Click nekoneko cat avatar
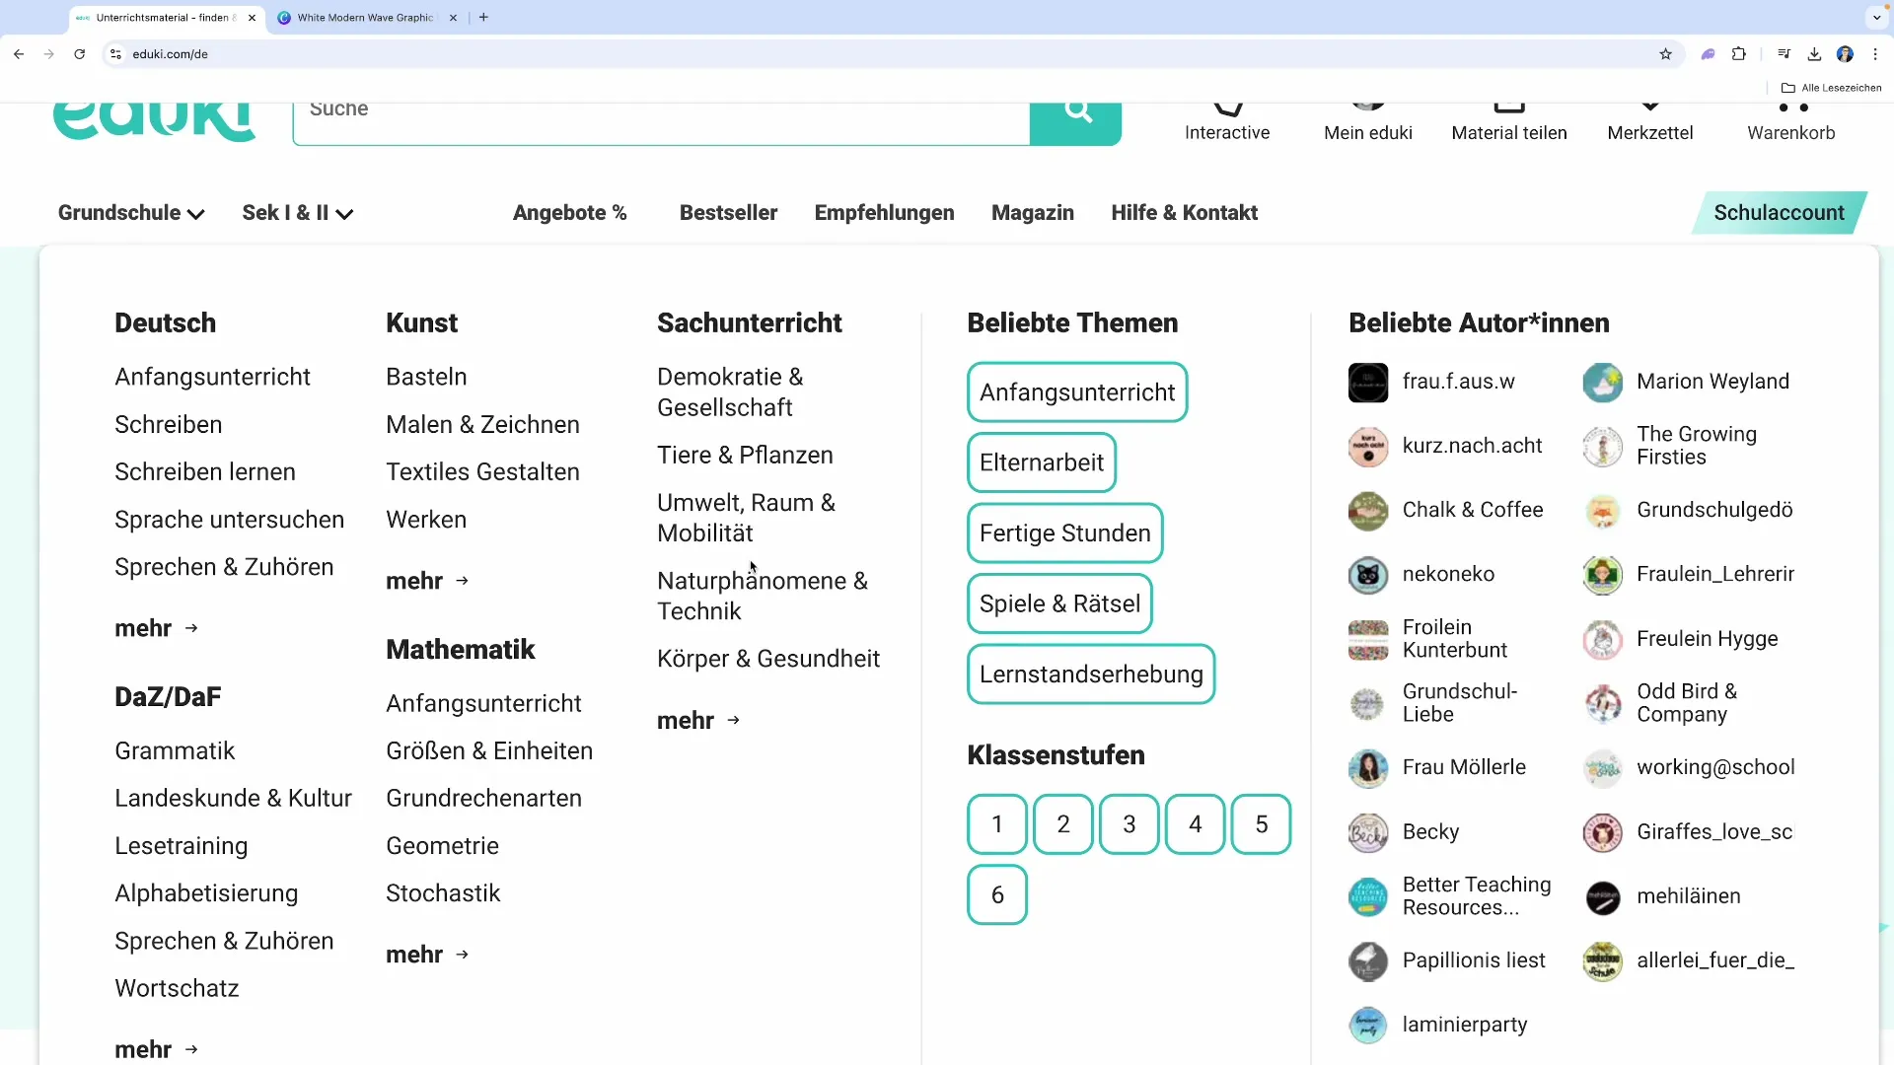This screenshot has height=1065, width=1894. point(1367,575)
